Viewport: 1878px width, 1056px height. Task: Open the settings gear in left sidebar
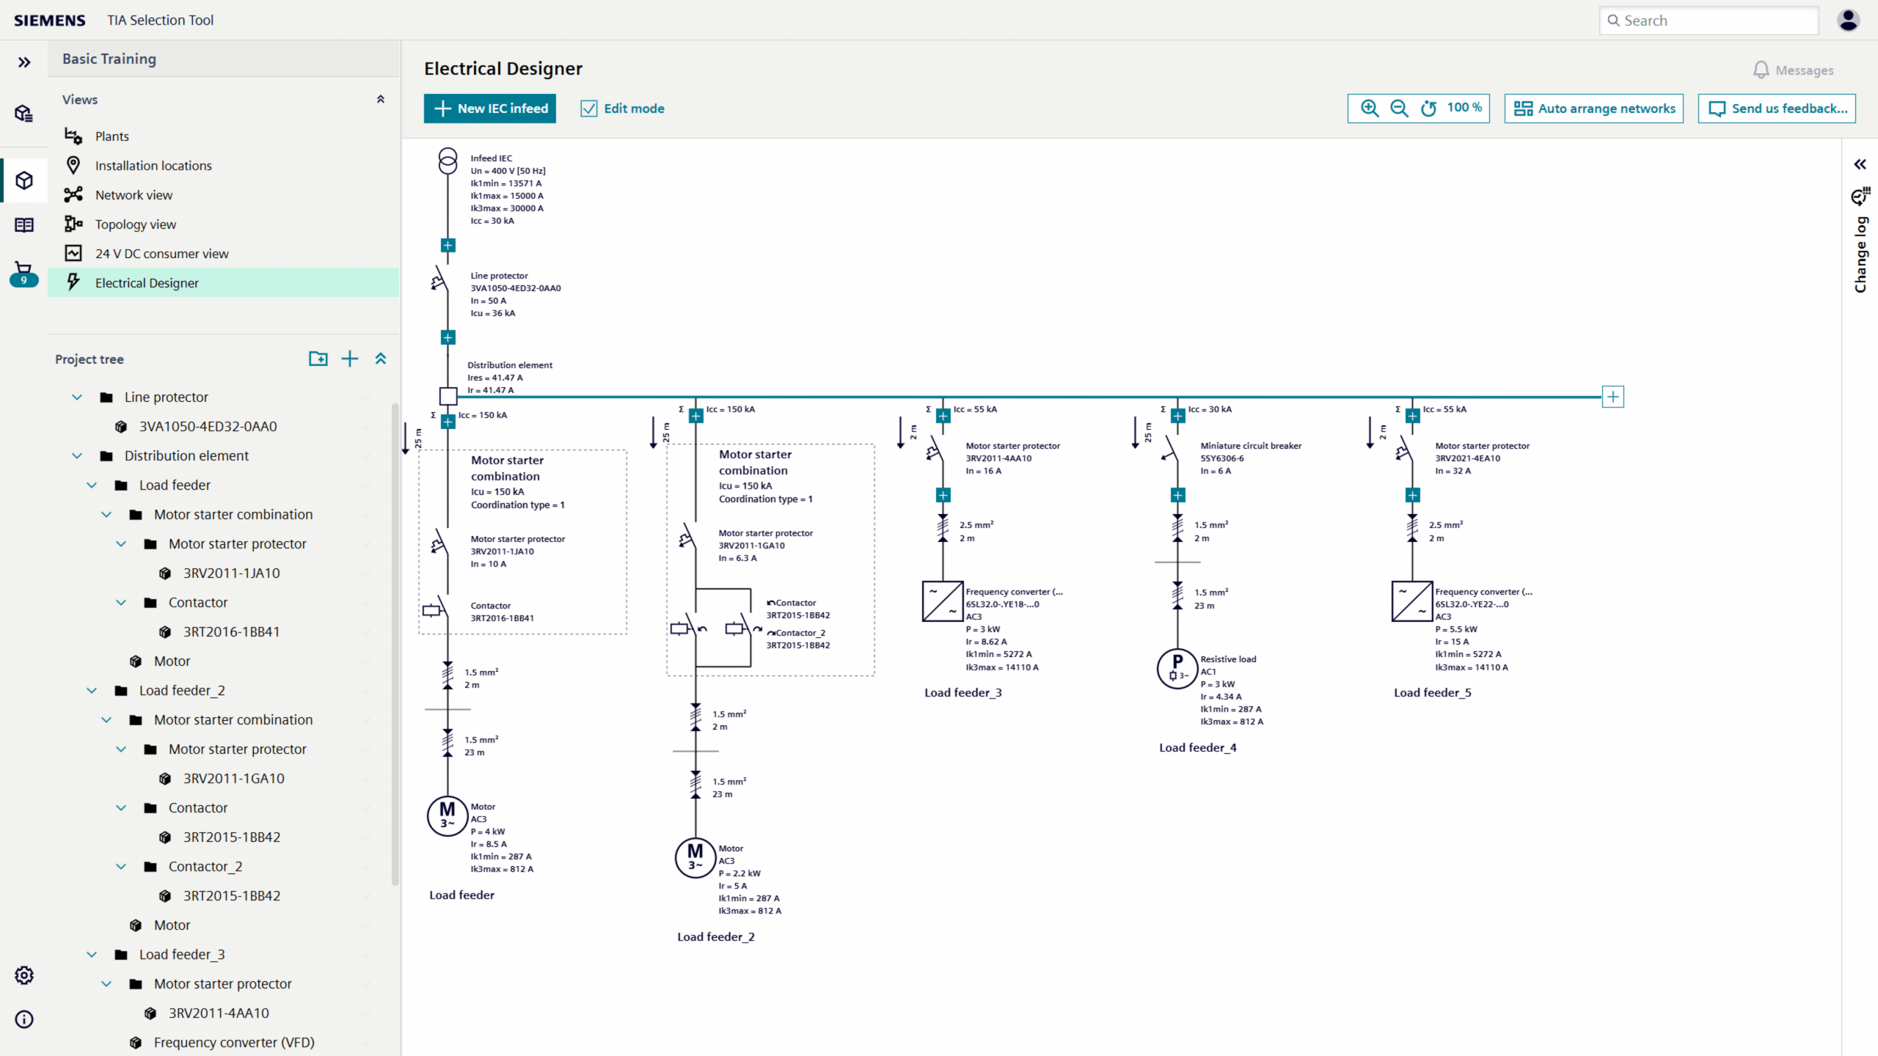(x=24, y=975)
